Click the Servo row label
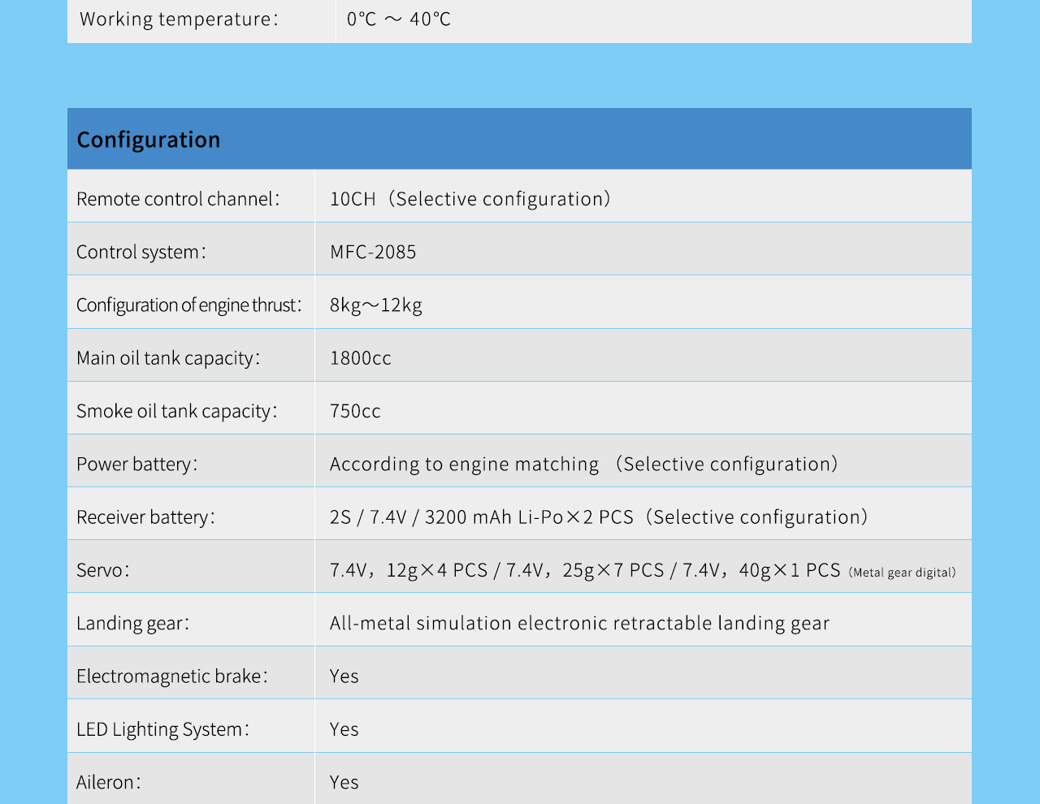 (102, 570)
